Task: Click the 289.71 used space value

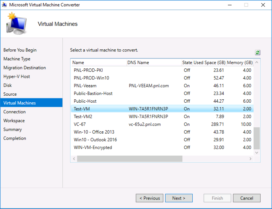Action: coord(218,124)
